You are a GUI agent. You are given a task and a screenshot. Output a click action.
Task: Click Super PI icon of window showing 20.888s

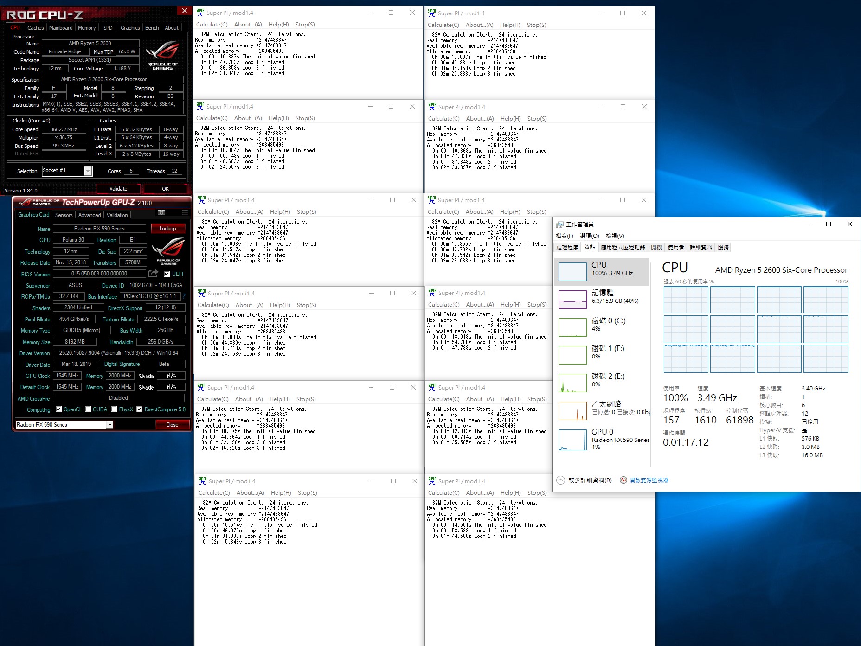(432, 13)
